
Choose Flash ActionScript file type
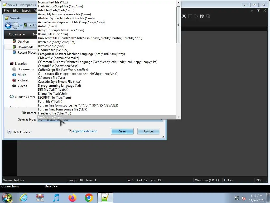point(107,6)
